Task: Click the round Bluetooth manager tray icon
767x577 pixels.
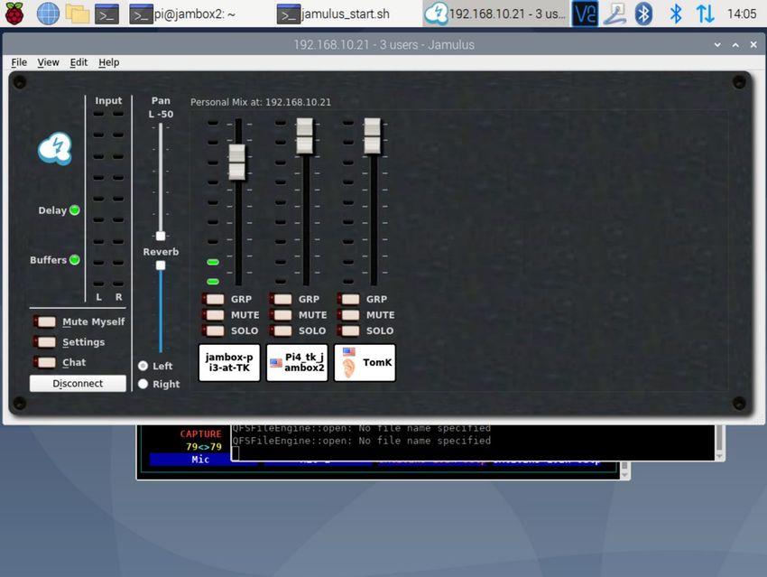Action: 643,14
